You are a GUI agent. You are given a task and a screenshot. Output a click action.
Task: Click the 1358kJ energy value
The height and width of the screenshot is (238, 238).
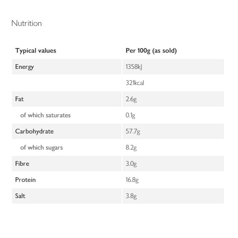tap(134, 67)
